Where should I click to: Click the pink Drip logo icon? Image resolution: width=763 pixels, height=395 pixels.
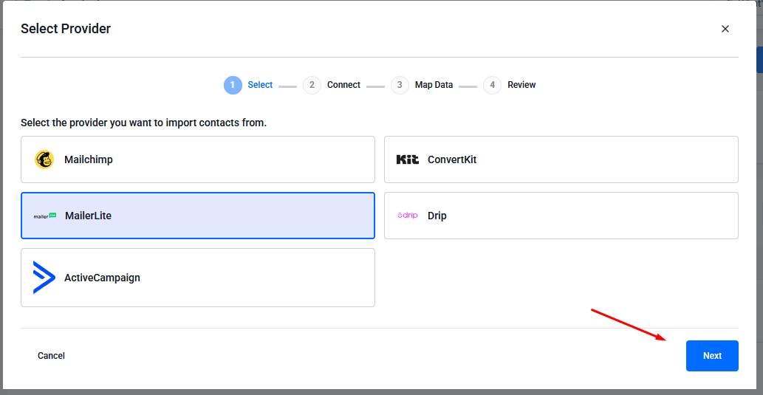[408, 216]
